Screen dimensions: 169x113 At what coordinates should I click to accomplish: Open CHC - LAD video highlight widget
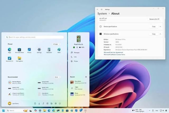(138, 111)
